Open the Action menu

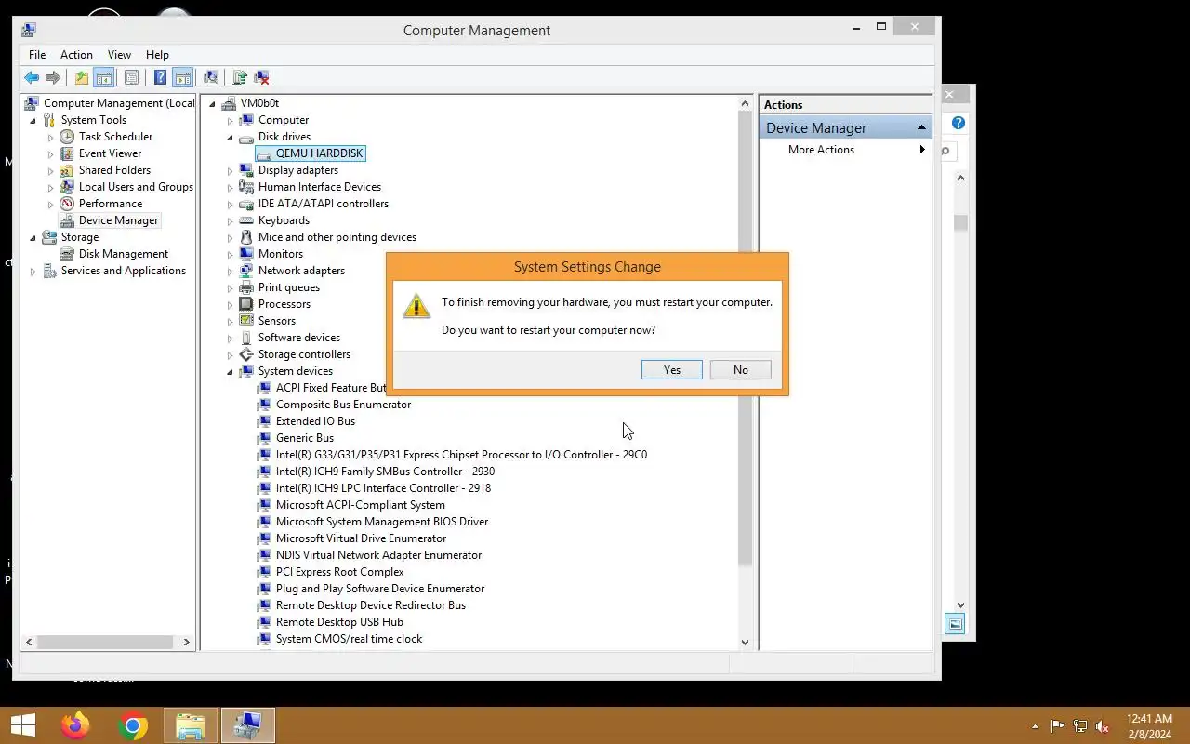pos(76,55)
